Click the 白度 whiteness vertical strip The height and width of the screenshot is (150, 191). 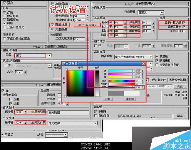[97, 83]
